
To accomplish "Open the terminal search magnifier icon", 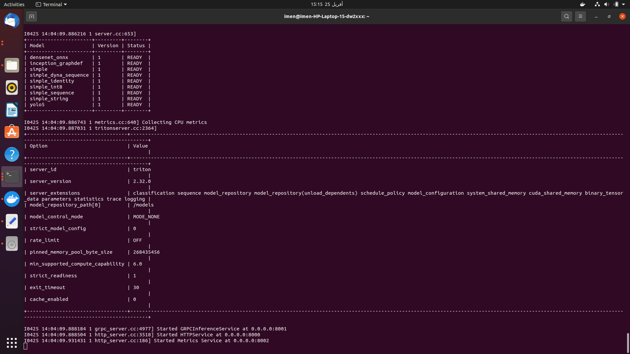I will [x=567, y=16].
